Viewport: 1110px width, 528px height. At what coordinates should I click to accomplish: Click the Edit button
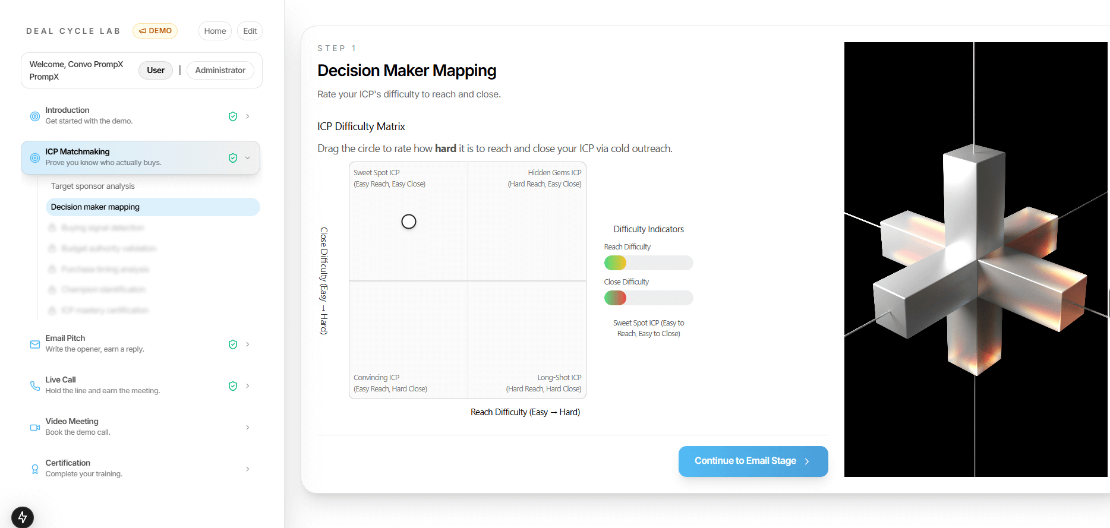[x=250, y=31]
